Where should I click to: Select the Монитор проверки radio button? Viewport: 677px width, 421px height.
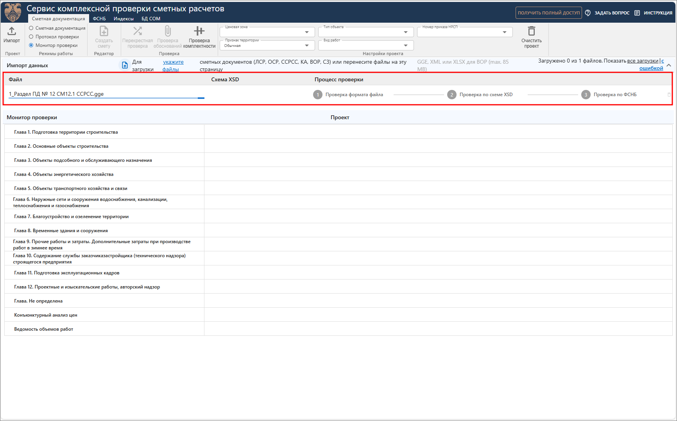tap(31, 45)
